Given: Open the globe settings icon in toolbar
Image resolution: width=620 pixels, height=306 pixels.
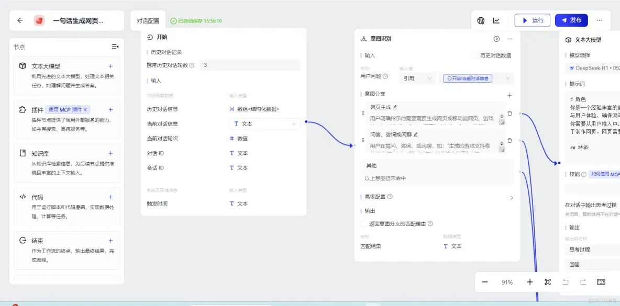Looking at the screenshot, I should [x=481, y=20].
